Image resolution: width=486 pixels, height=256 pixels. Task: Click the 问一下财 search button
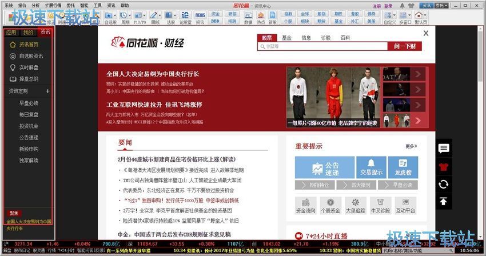[405, 46]
